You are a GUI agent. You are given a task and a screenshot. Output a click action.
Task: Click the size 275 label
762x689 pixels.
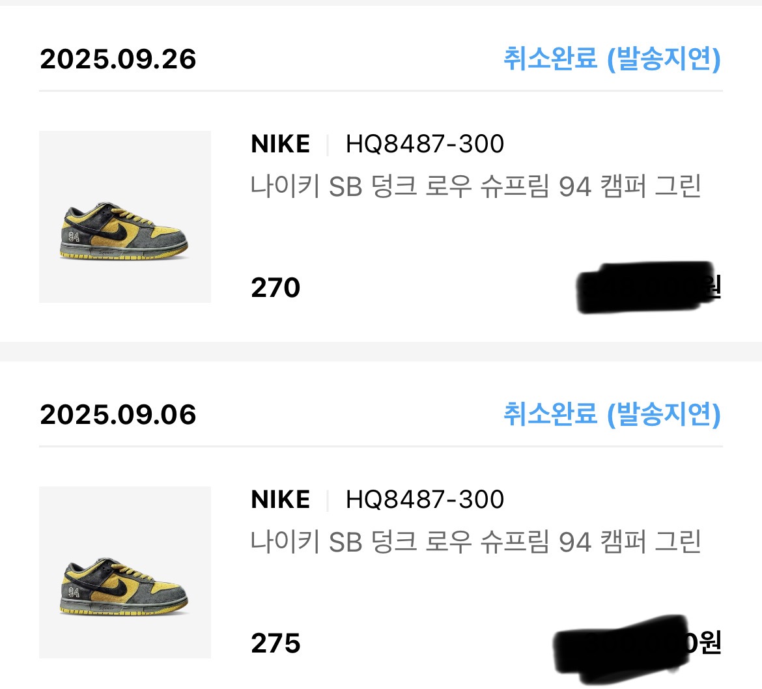(x=275, y=643)
